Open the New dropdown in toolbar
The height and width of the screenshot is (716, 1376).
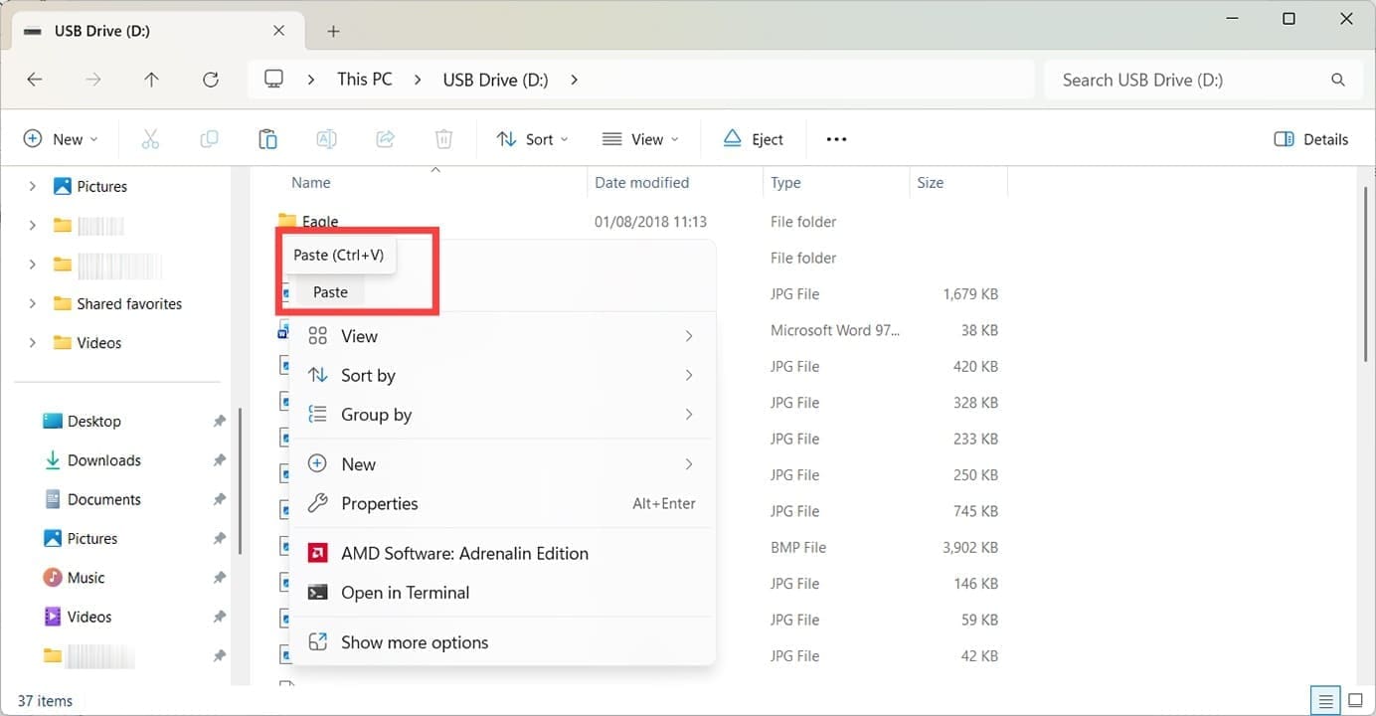click(x=62, y=139)
